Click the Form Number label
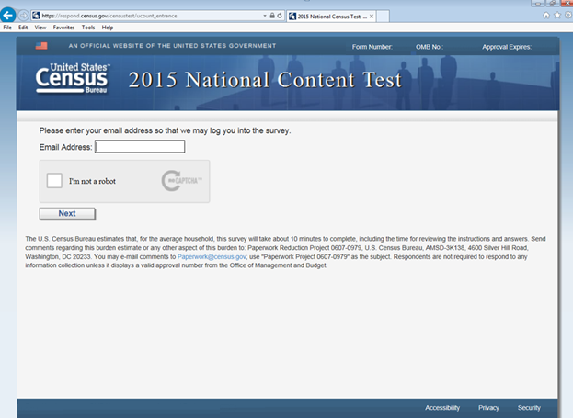 372,47
